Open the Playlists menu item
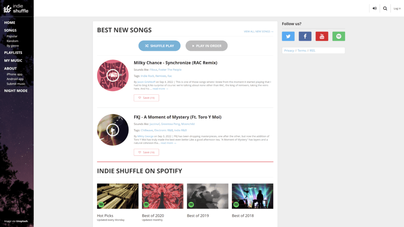Image resolution: width=404 pixels, height=227 pixels. pyautogui.click(x=13, y=52)
